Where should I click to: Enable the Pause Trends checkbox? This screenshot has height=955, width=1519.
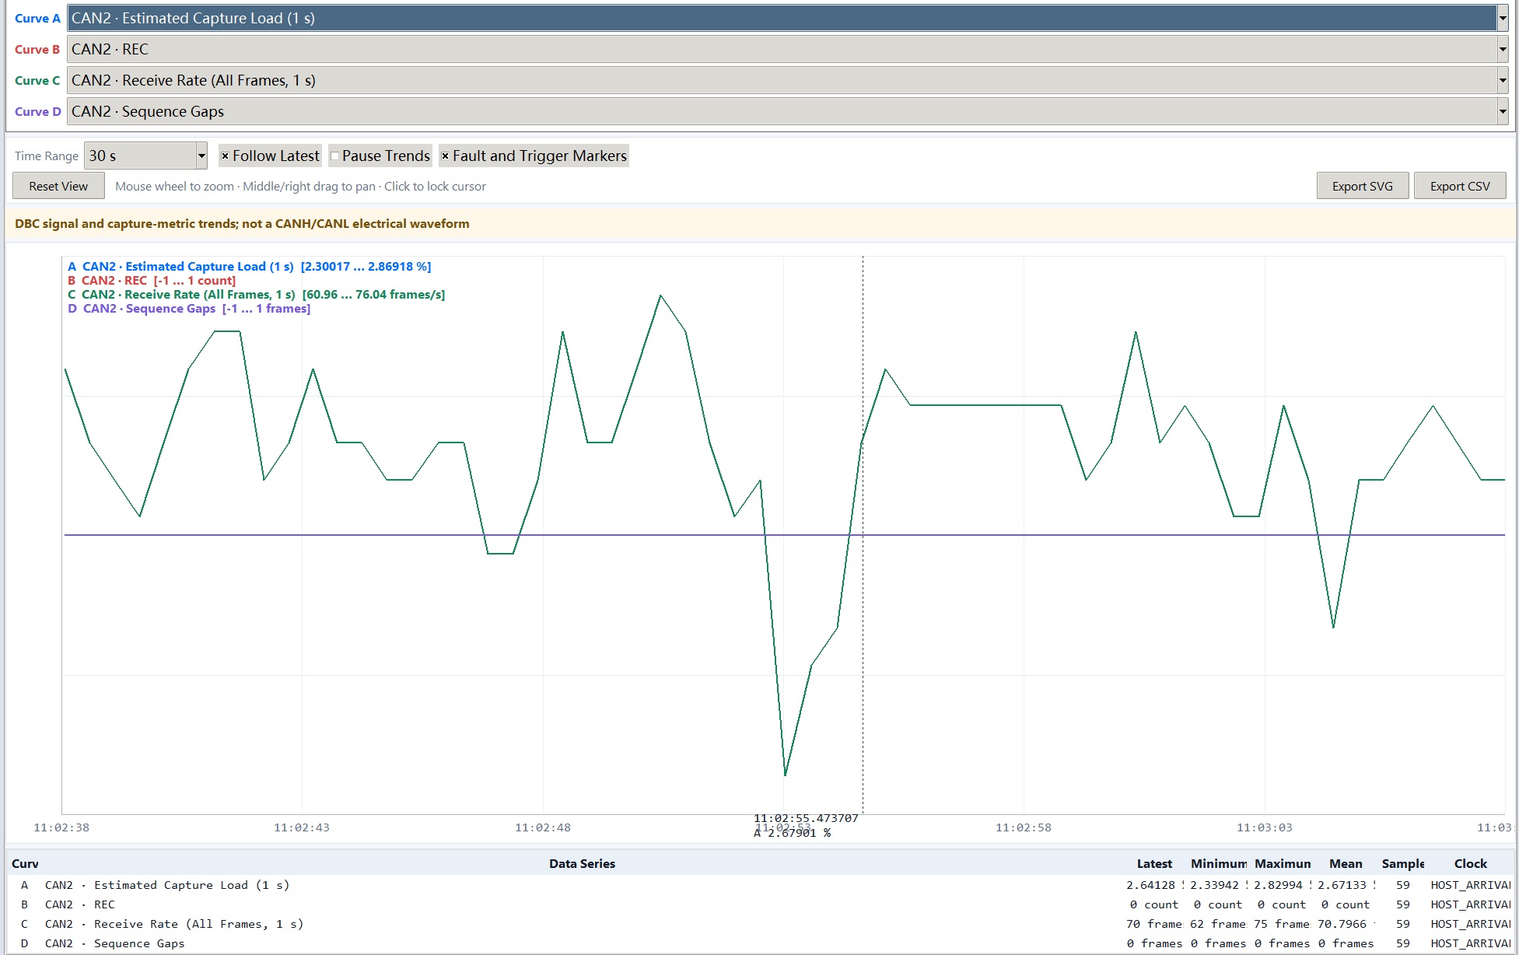tap(380, 156)
